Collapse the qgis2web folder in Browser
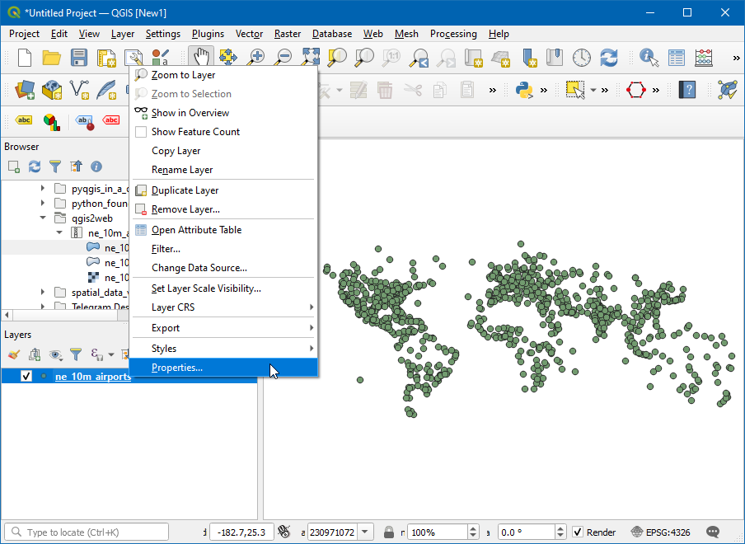Screen dimensions: 745x544 pos(43,218)
